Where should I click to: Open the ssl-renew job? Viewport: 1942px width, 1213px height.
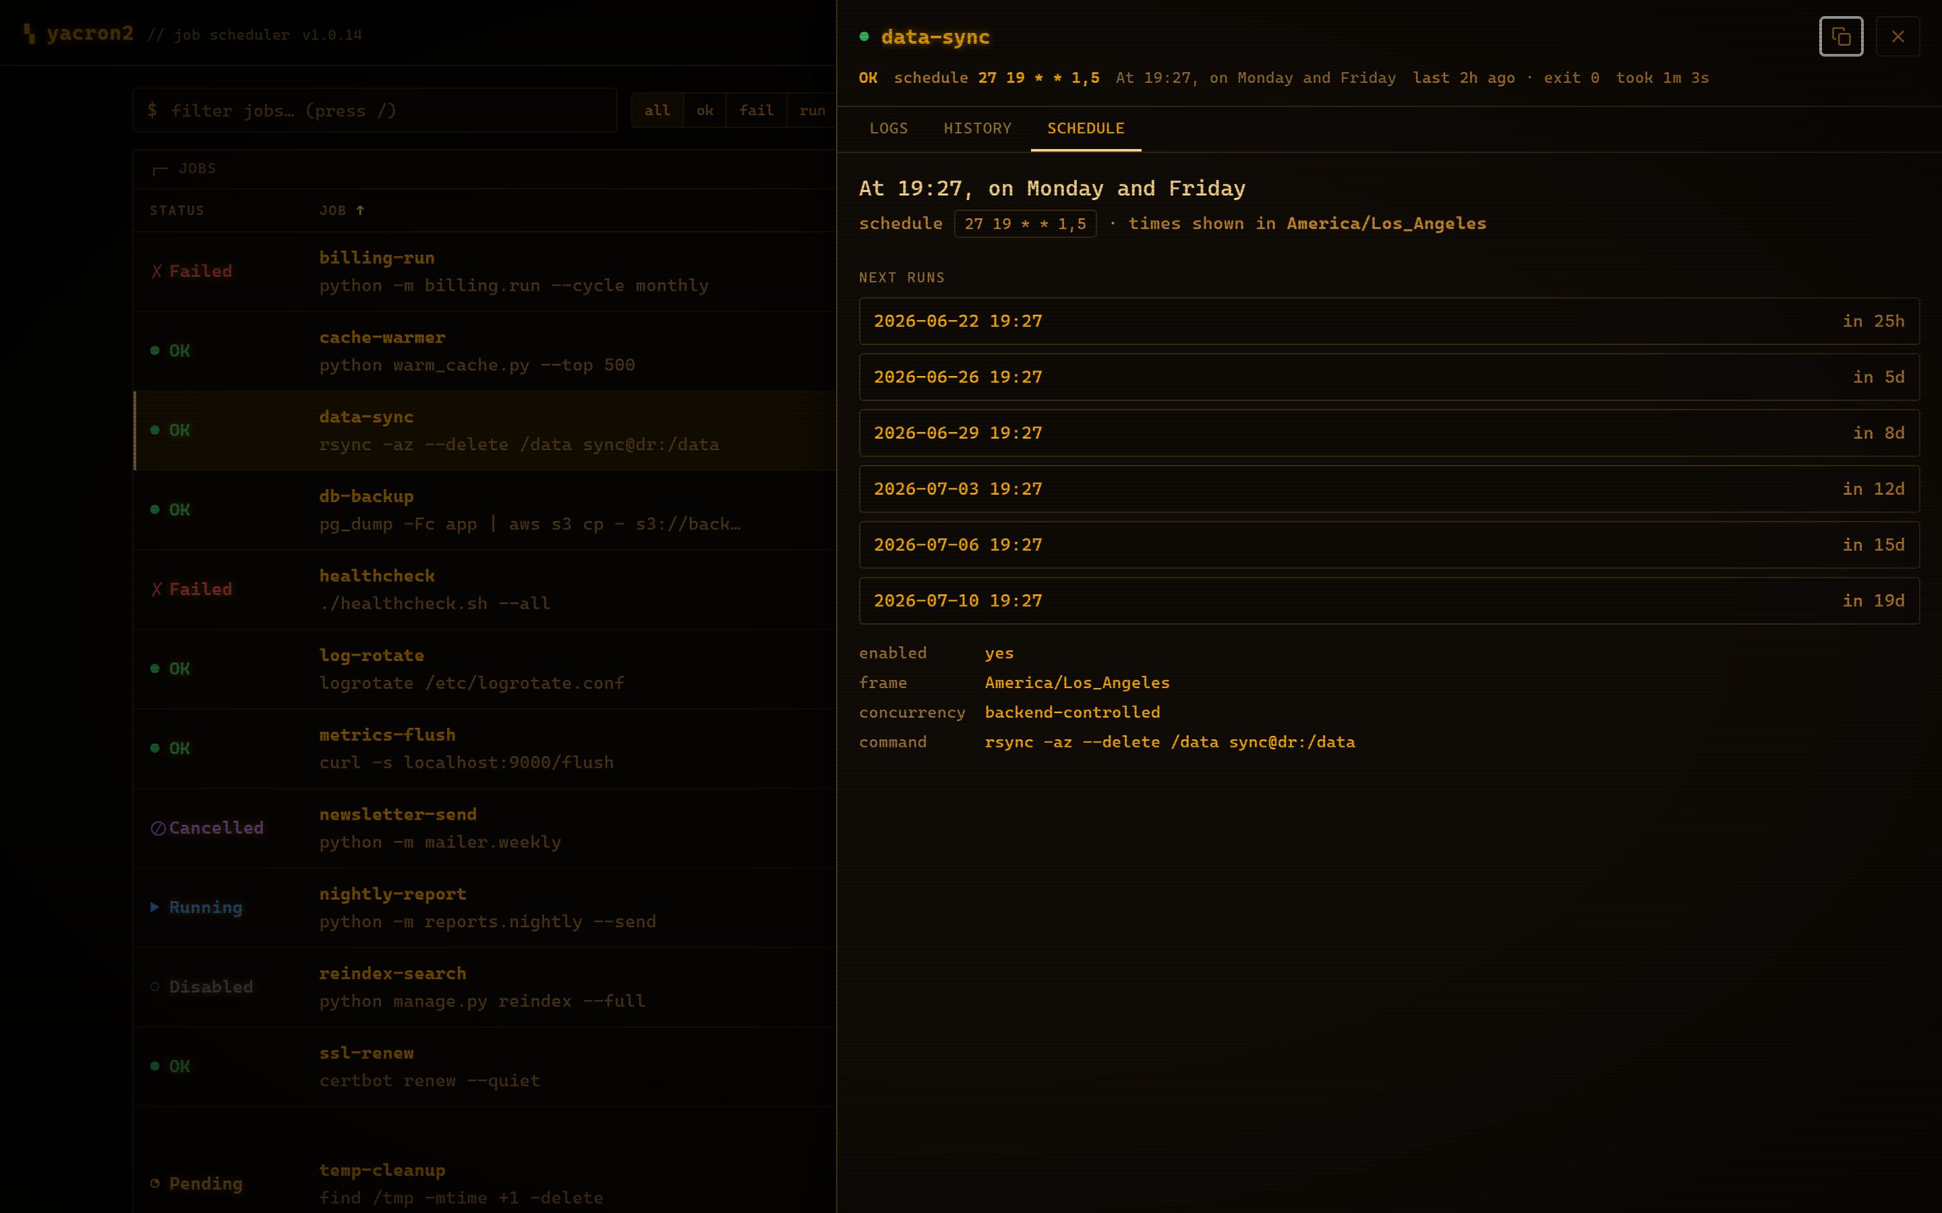coord(485,1065)
